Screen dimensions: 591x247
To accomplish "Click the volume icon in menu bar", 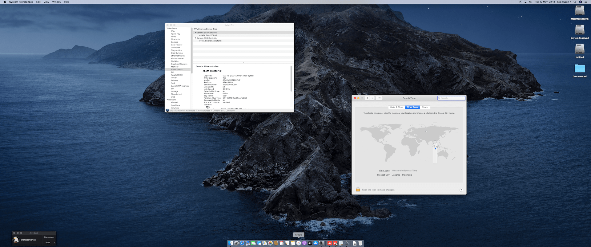I will [530, 2].
